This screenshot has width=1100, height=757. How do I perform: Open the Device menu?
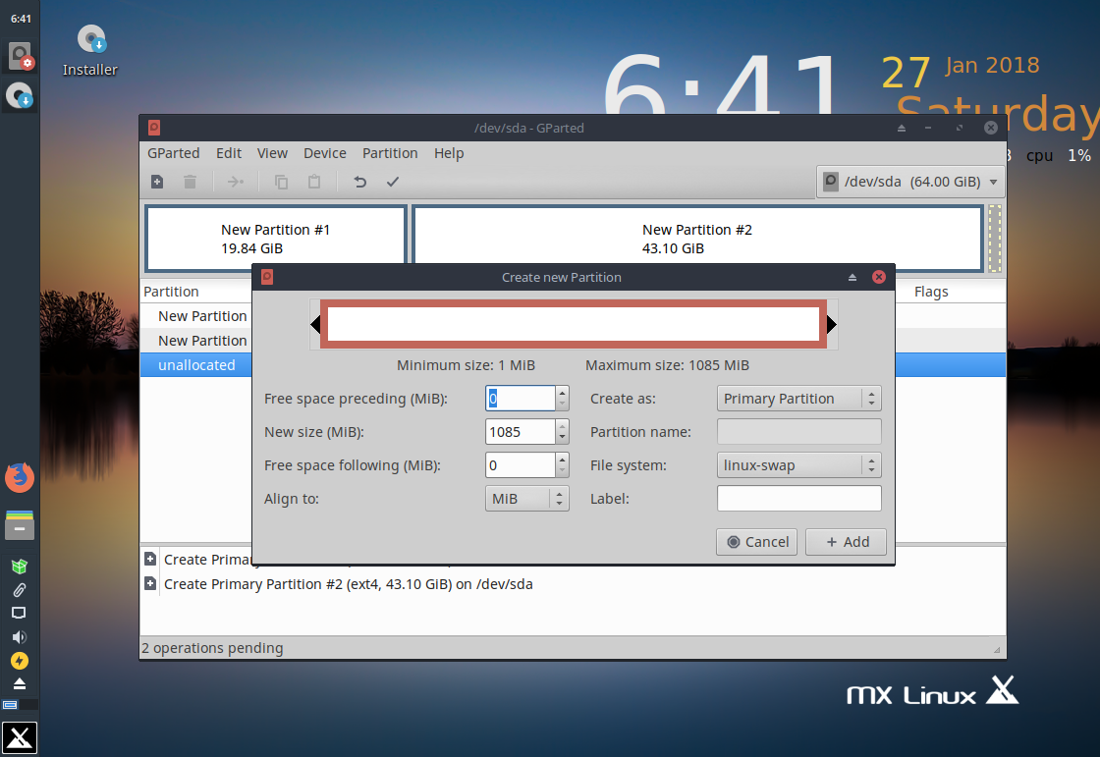click(325, 153)
